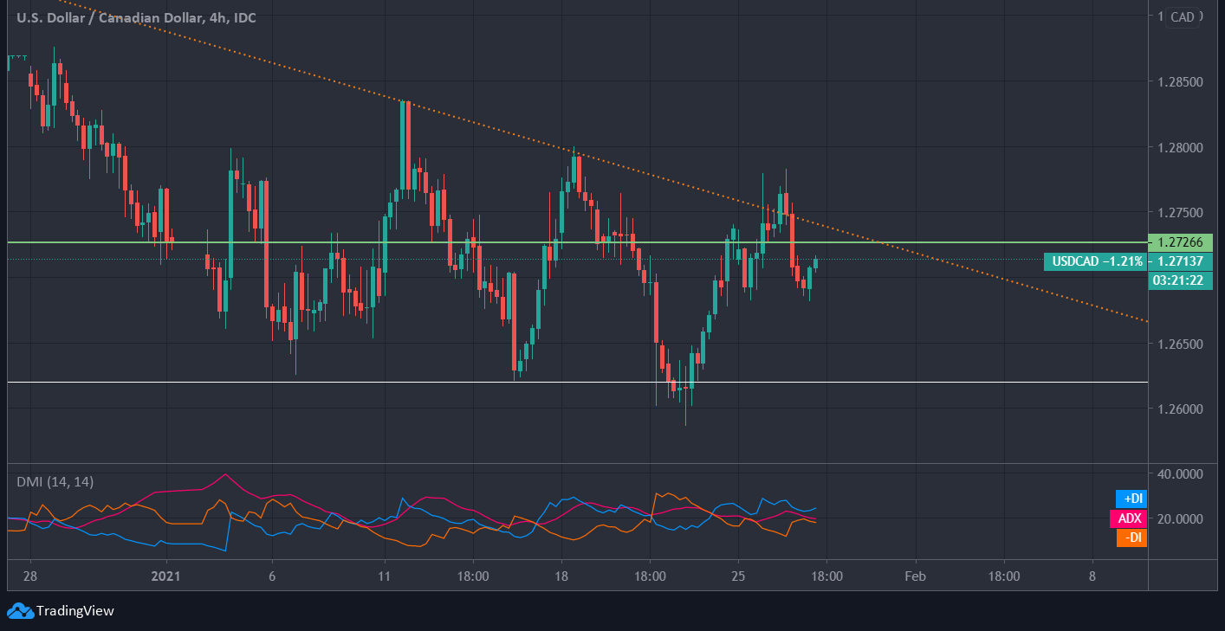Screen dimensions: 1225x631
Task: Select the green line price label 1.27266
Action: tap(1180, 242)
